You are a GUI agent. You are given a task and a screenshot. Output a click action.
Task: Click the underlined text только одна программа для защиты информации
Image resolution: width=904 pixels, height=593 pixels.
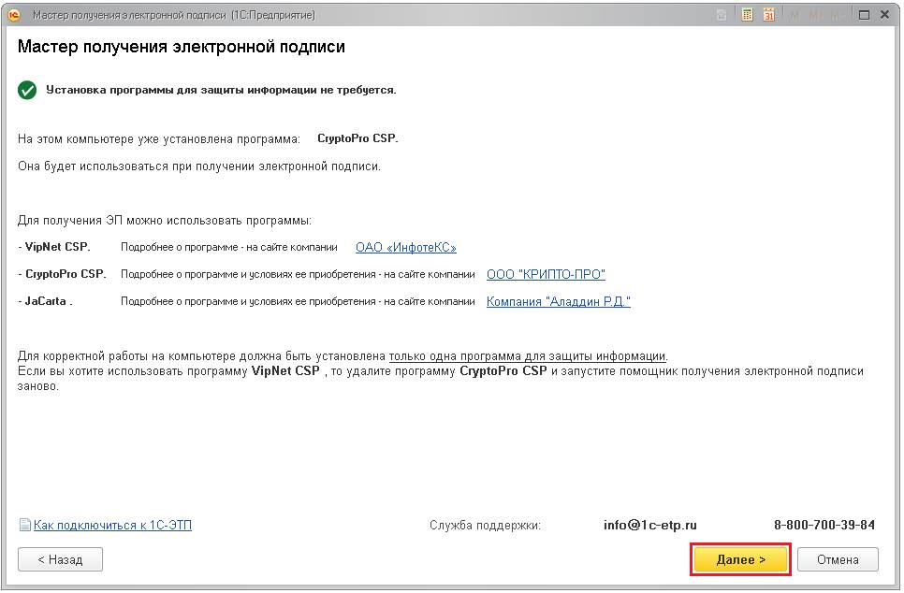[x=528, y=356]
